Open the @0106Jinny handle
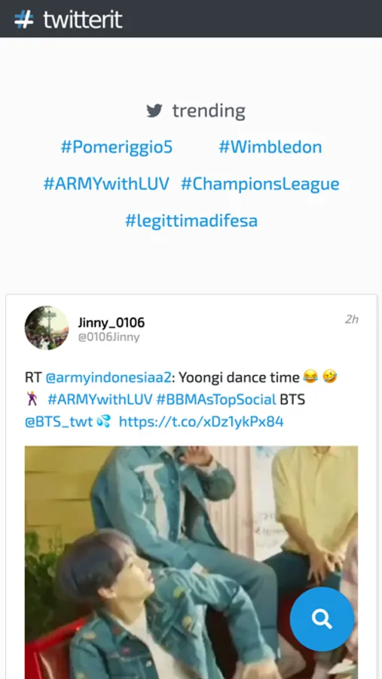This screenshot has height=679, width=382. 108,337
